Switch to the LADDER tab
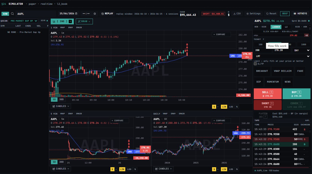This screenshot has width=312, height=174. tap(276, 27)
